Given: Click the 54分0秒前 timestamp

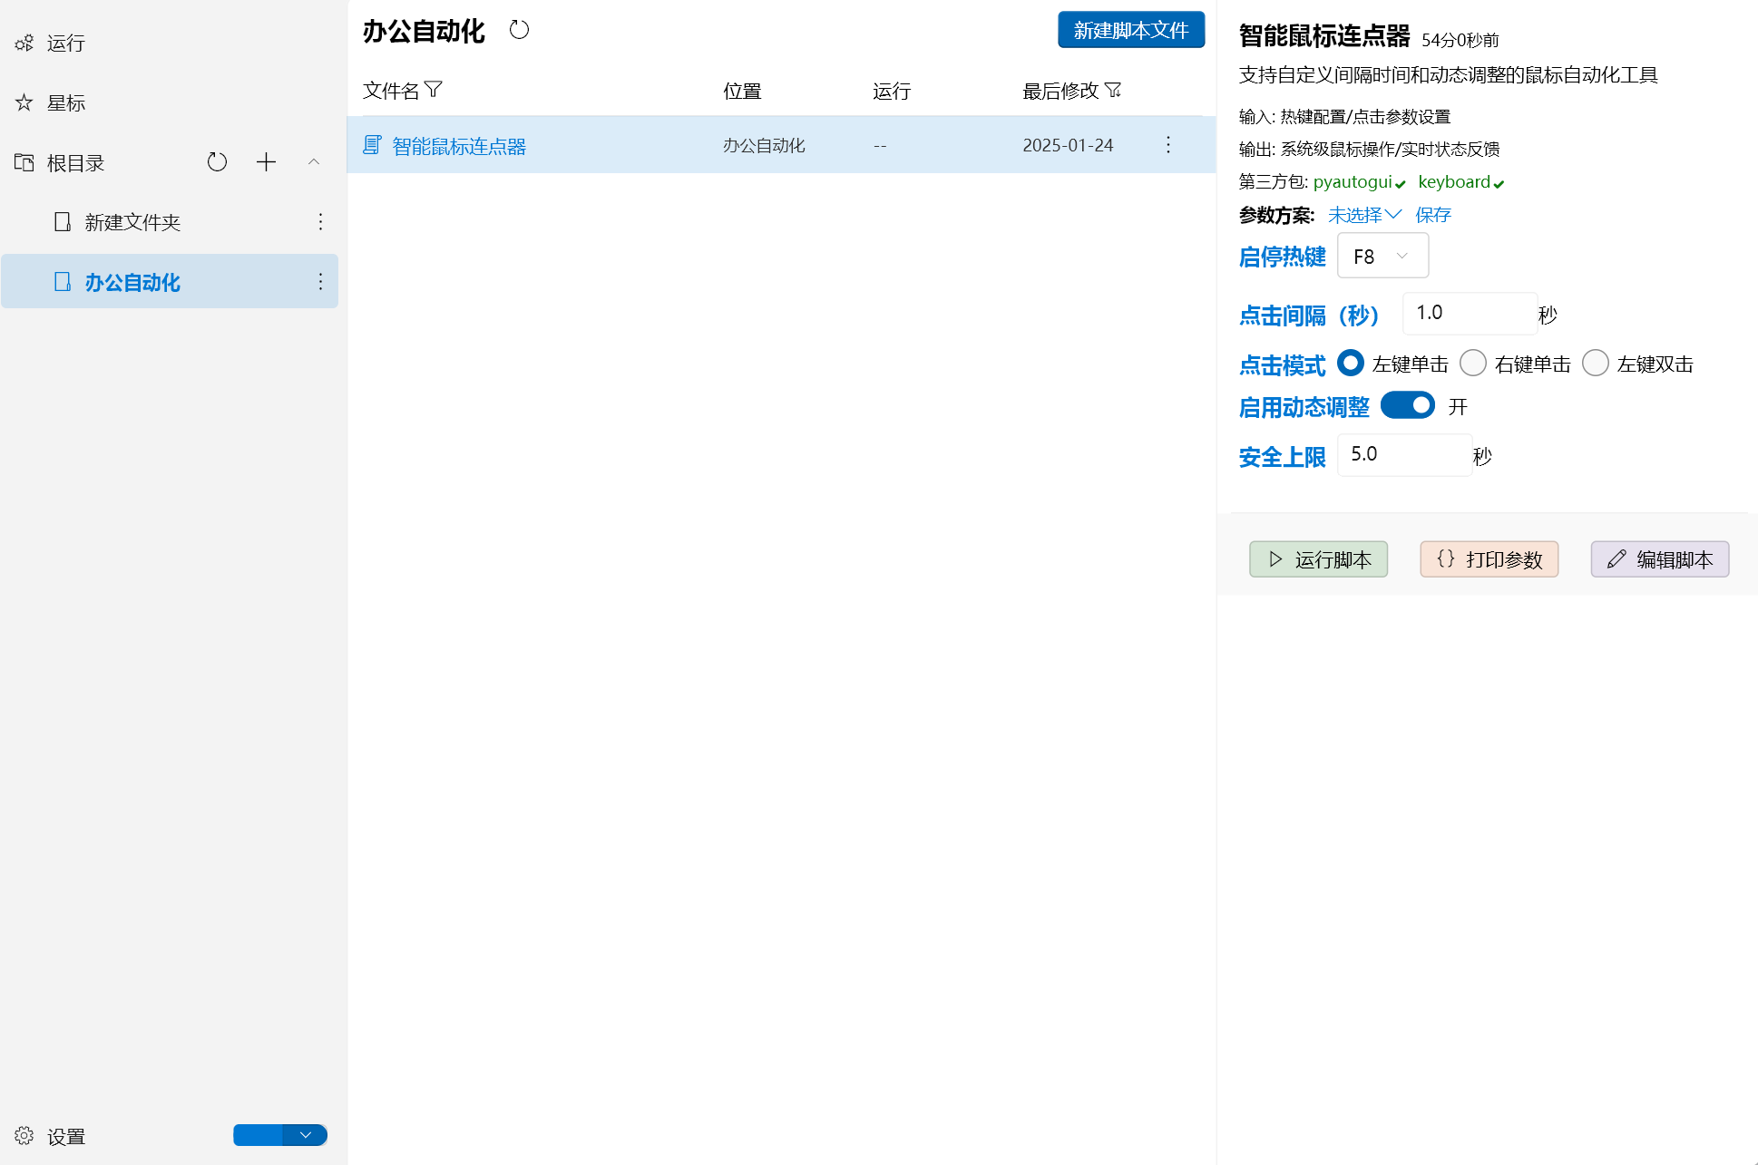Looking at the screenshot, I should (x=1460, y=40).
